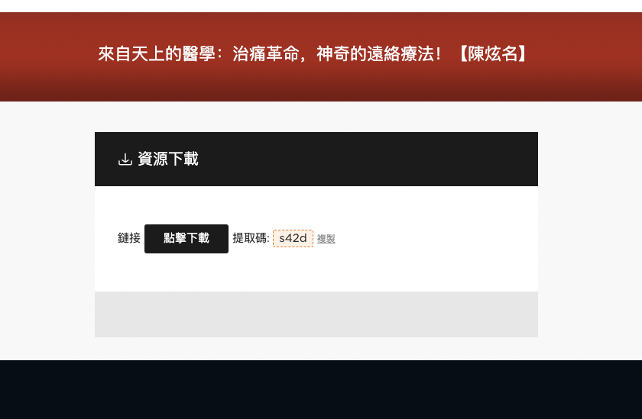
Task: Click the 提取碼: label
Action: (x=251, y=238)
